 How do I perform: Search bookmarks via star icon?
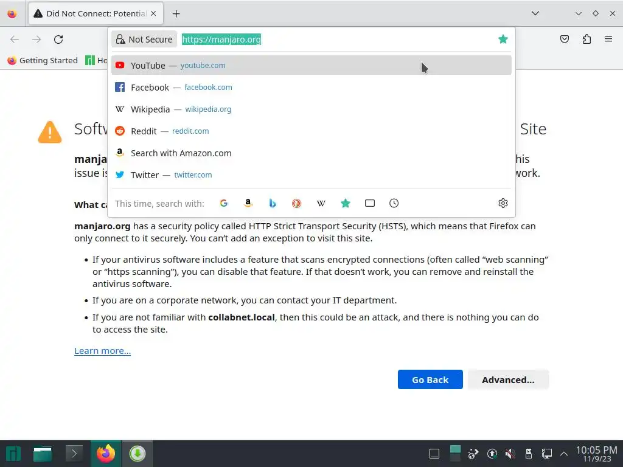pos(346,203)
